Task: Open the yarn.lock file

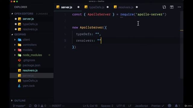Action: coord(29,86)
